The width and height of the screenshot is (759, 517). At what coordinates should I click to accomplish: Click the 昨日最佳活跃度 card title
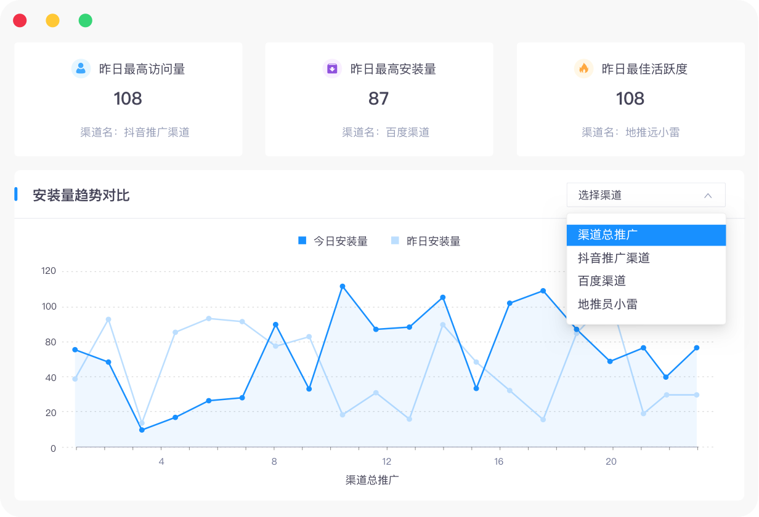644,69
